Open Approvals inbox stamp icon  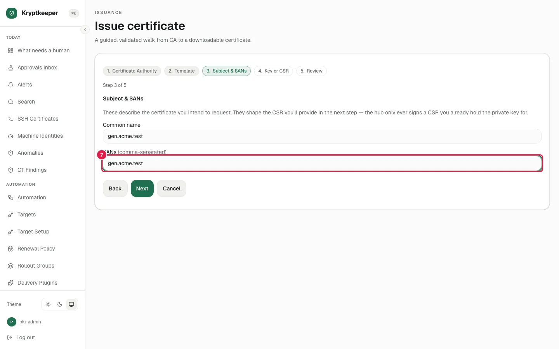(x=11, y=68)
